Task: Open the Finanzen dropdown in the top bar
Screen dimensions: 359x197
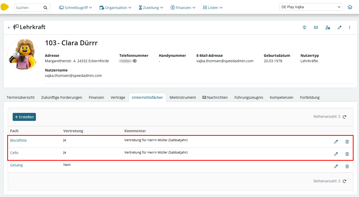Action: (183, 8)
